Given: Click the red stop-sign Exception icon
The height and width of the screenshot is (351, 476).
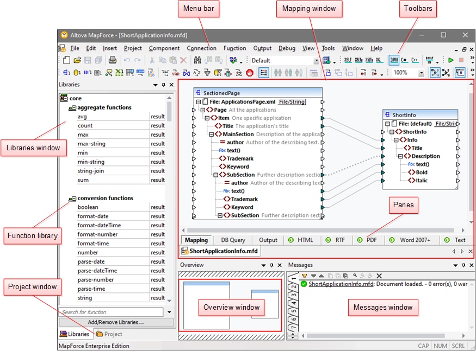Looking at the screenshot, I should pos(250,73).
